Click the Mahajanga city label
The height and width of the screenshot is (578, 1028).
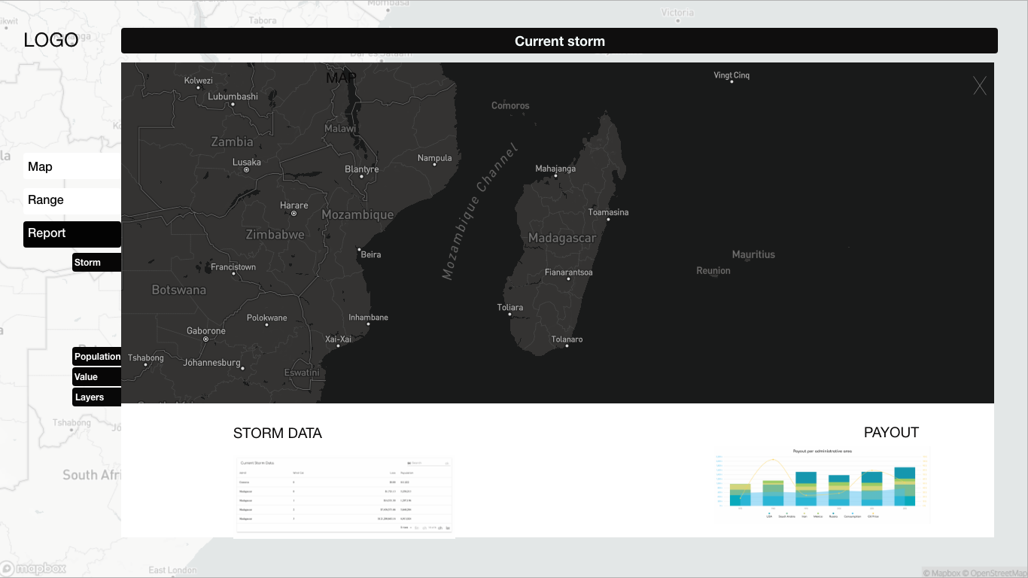pyautogui.click(x=555, y=169)
